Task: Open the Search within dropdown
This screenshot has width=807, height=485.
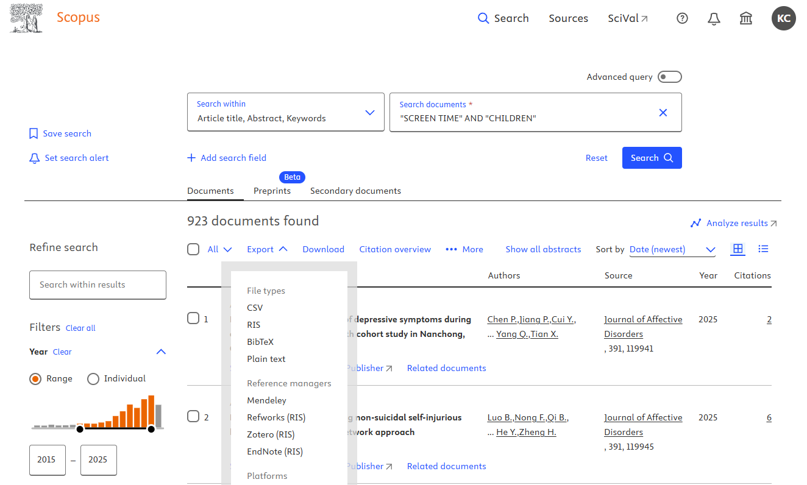Action: [286, 112]
